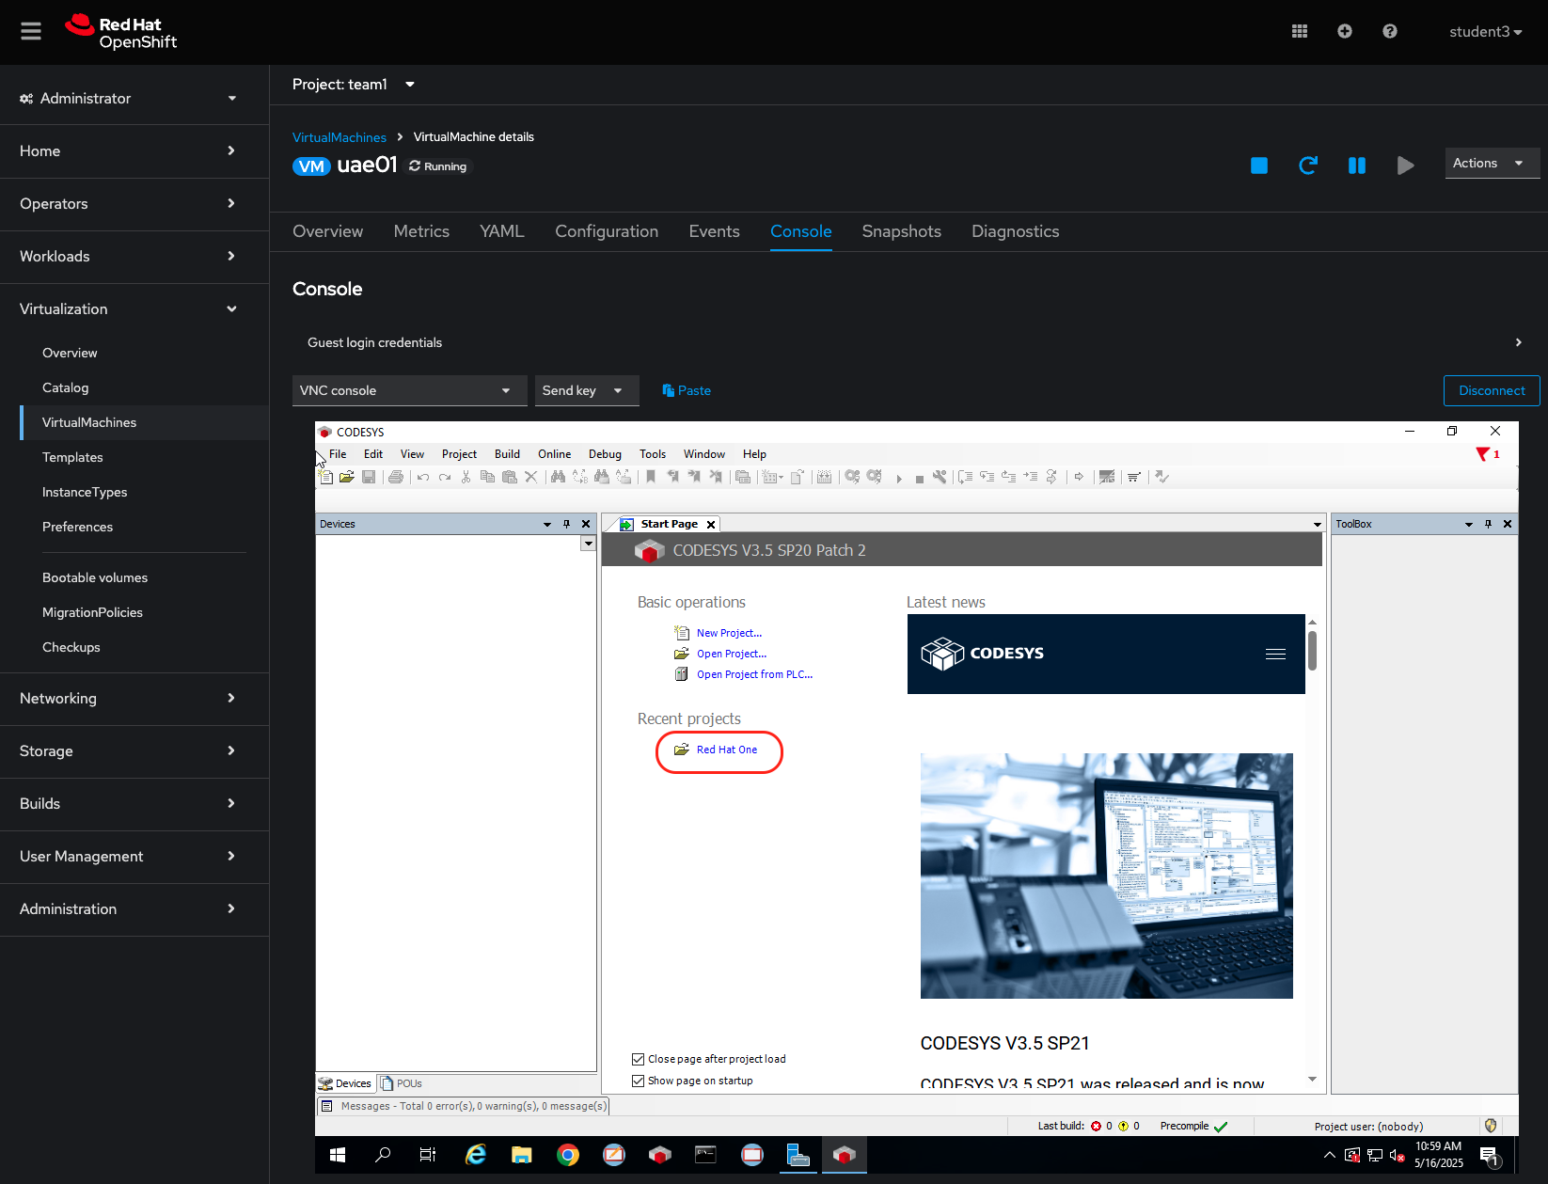The height and width of the screenshot is (1184, 1548).
Task: Open the VNC console type dropdown
Action: [409, 390]
